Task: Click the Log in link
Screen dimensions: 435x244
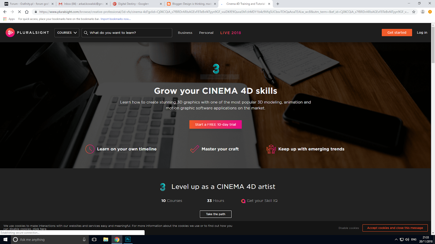Action: (422, 32)
